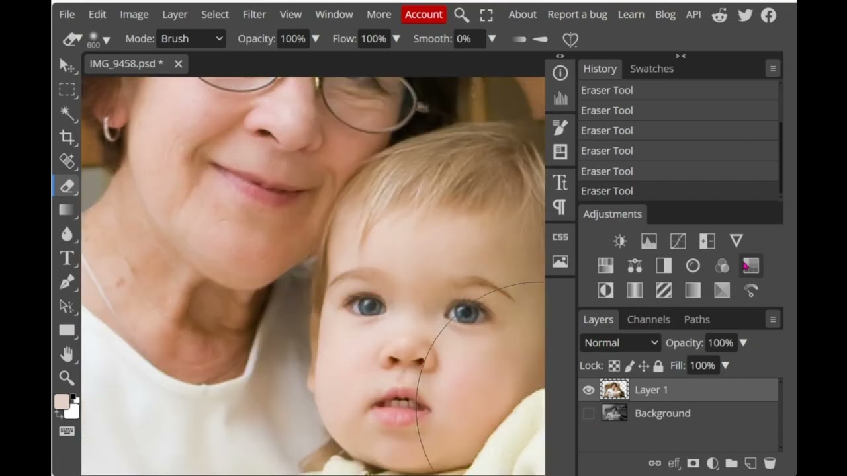
Task: Add Levels adjustment
Action: coord(649,241)
